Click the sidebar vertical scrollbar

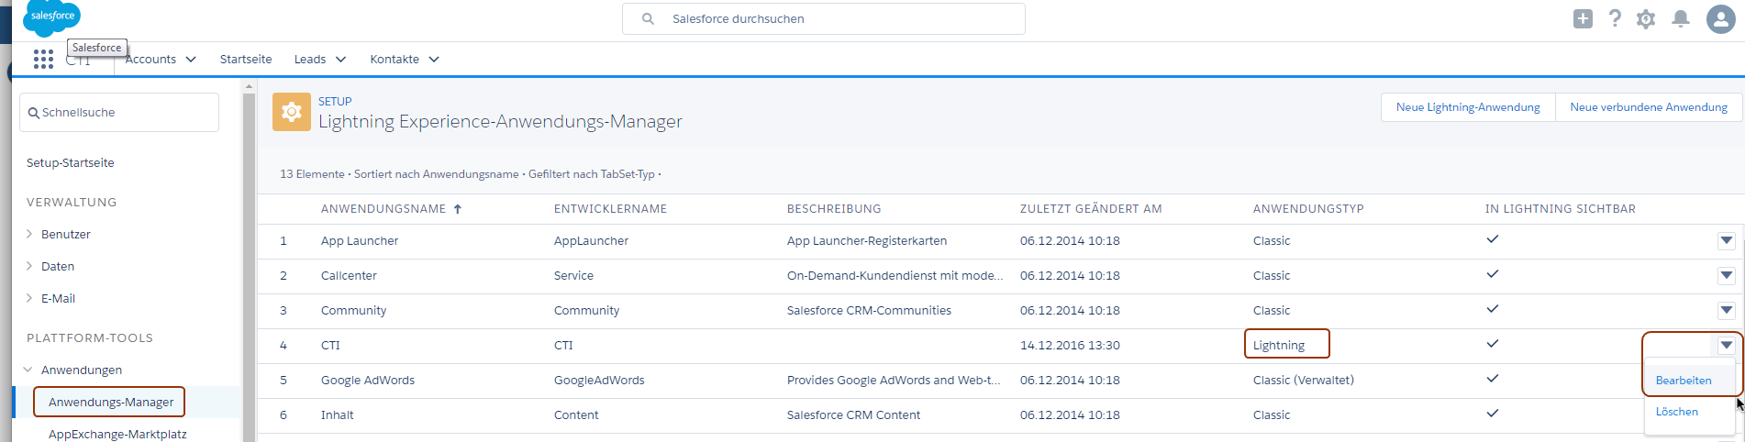tap(249, 266)
